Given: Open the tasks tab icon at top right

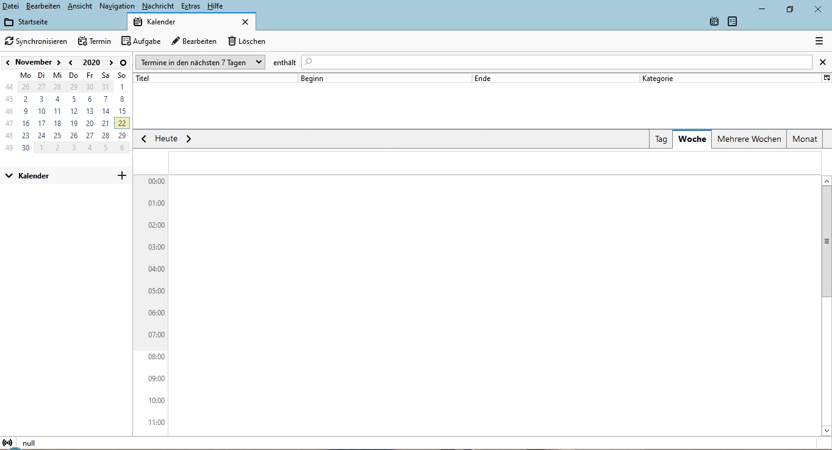Looking at the screenshot, I should (732, 22).
